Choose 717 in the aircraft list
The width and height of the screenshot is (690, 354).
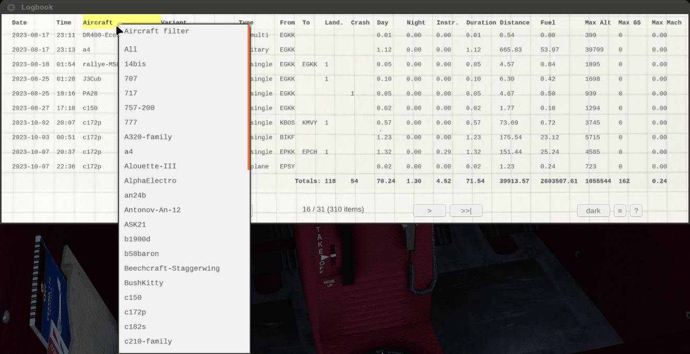click(x=184, y=93)
